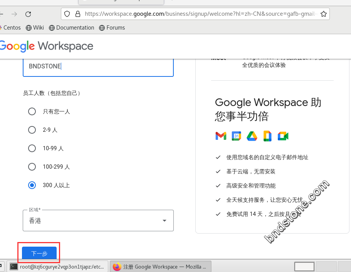The height and width of the screenshot is (272, 351).
Task: Switch to Firefox Google Workspace taskbar window
Action: pos(161,267)
